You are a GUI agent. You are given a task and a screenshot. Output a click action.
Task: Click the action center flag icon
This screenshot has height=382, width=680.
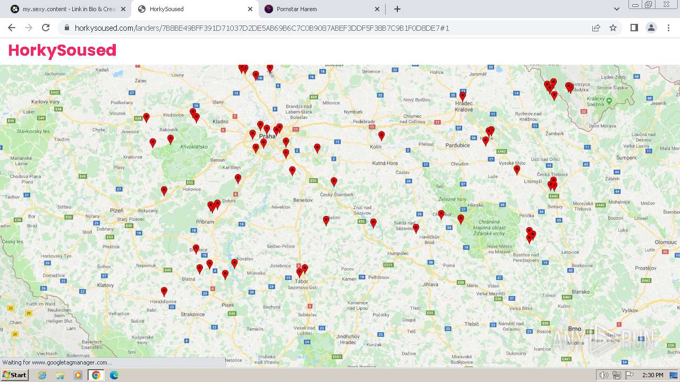point(629,375)
